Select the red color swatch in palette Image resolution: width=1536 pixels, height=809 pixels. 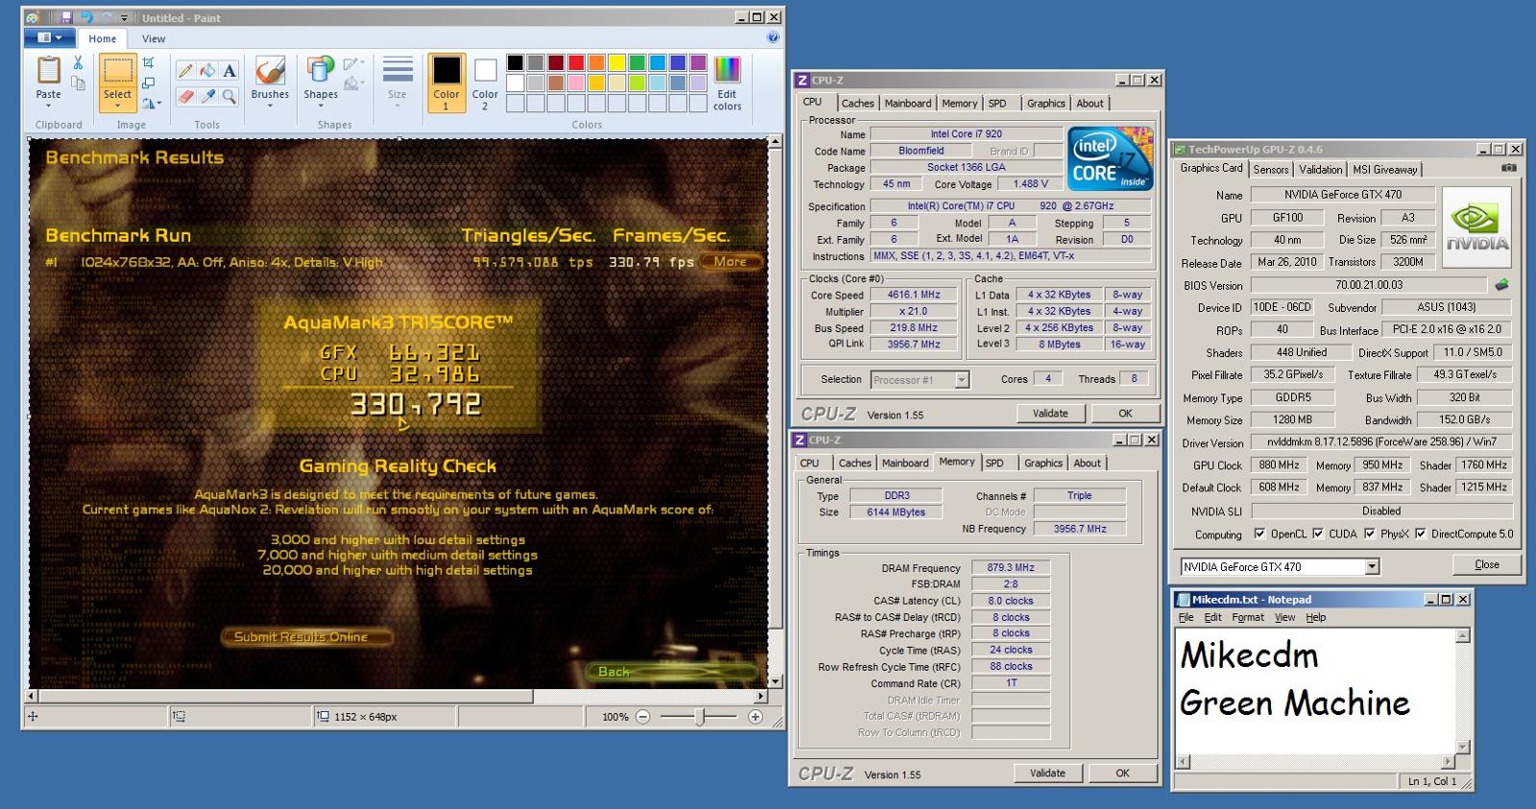[576, 63]
